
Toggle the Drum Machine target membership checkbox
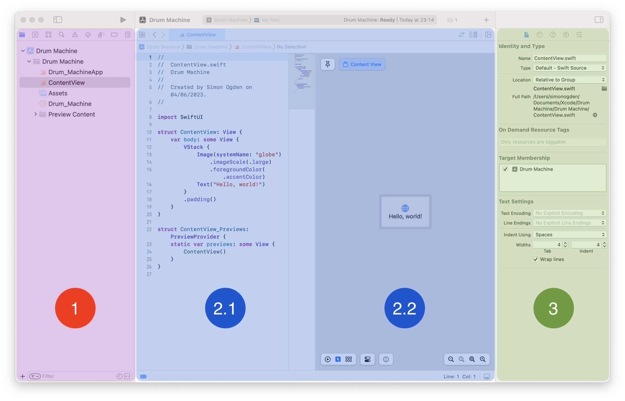tap(505, 169)
